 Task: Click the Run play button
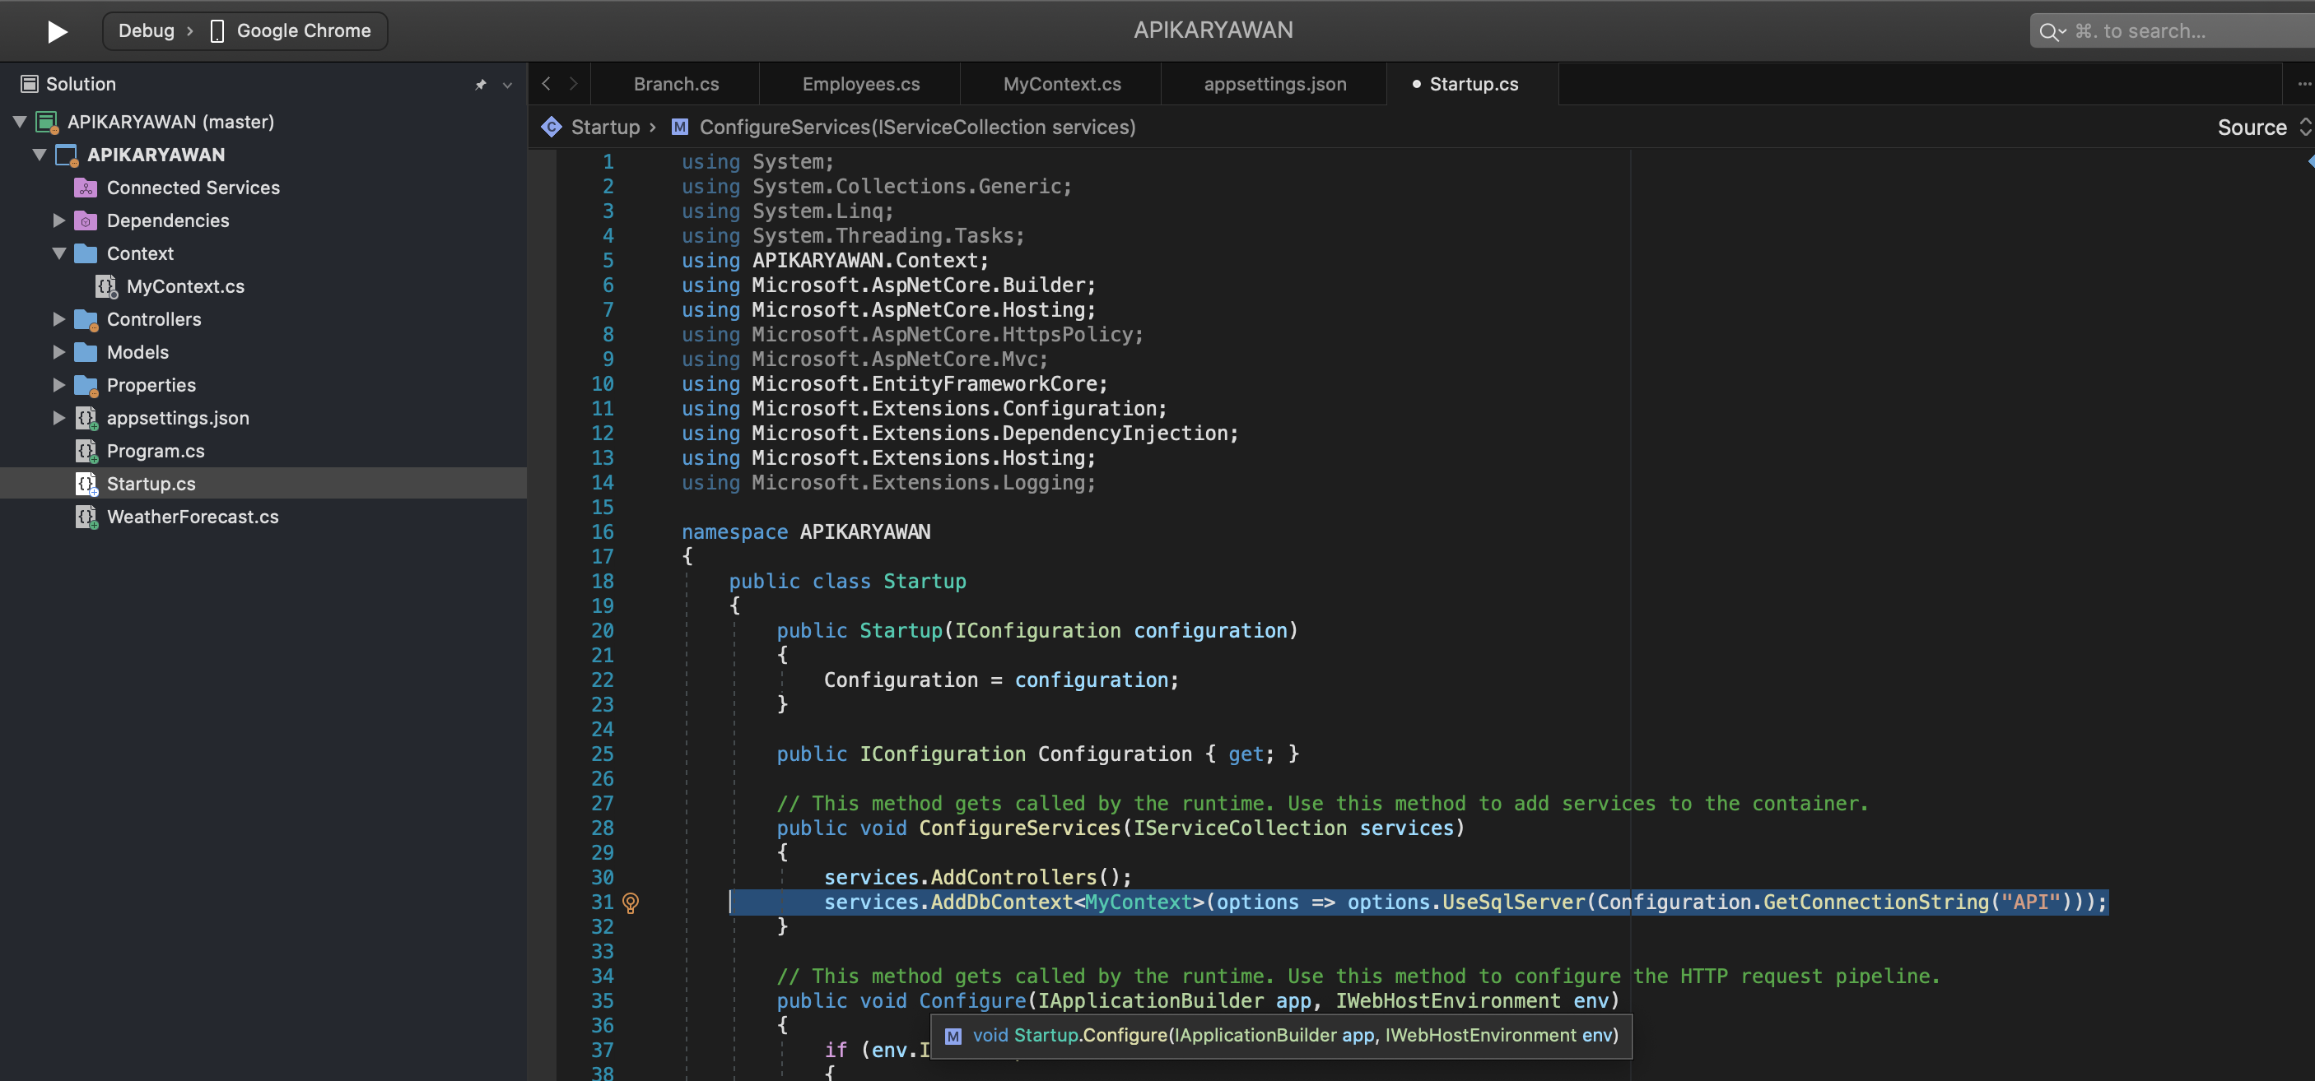pos(57,31)
